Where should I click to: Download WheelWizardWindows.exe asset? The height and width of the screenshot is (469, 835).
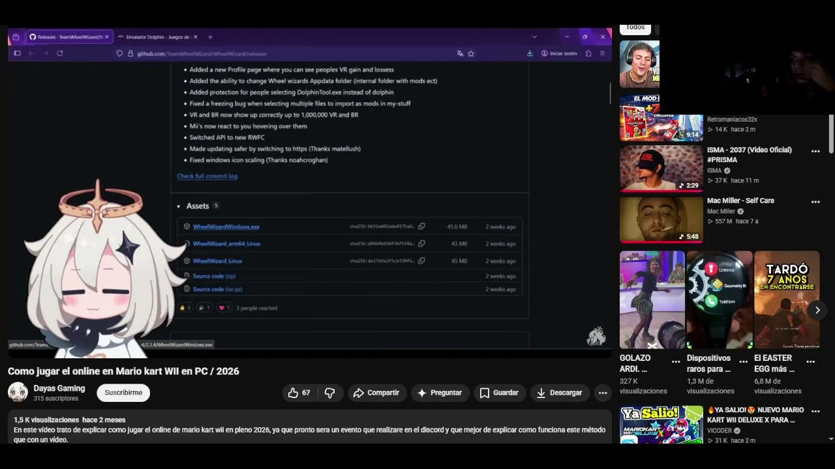click(226, 227)
